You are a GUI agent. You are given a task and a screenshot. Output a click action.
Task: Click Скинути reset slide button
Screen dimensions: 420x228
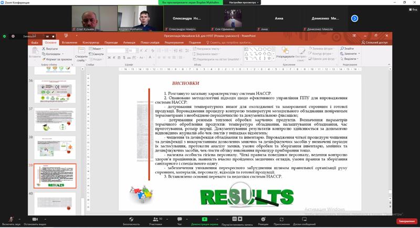point(97,54)
